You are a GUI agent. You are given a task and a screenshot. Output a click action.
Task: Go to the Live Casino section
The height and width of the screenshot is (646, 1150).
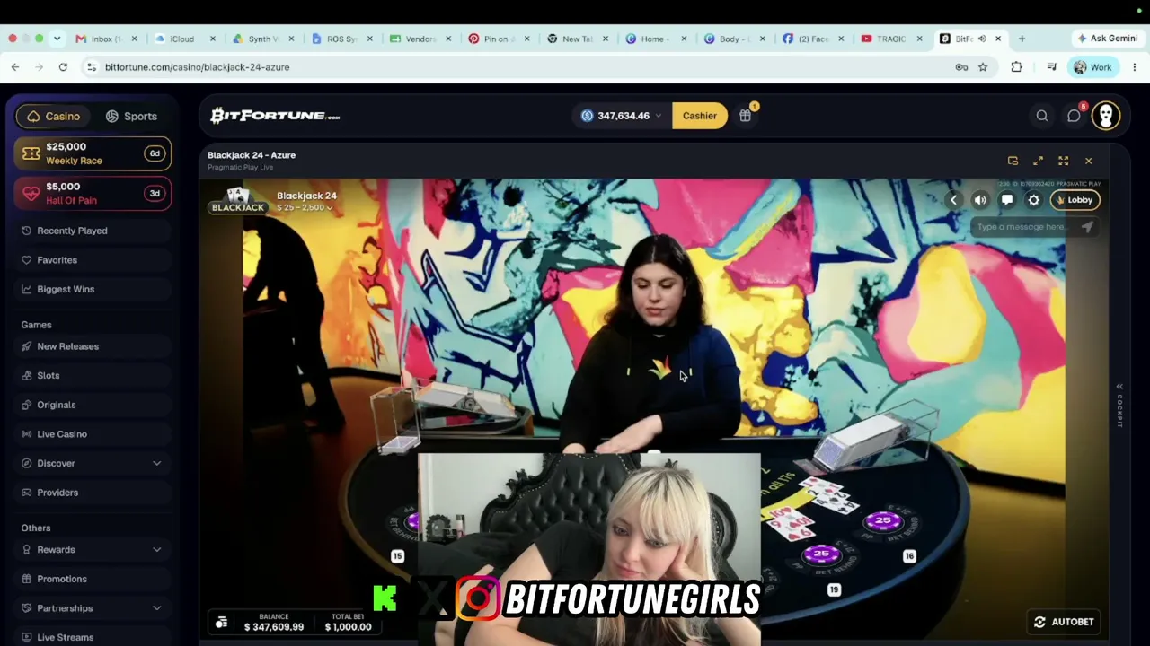tap(92, 434)
